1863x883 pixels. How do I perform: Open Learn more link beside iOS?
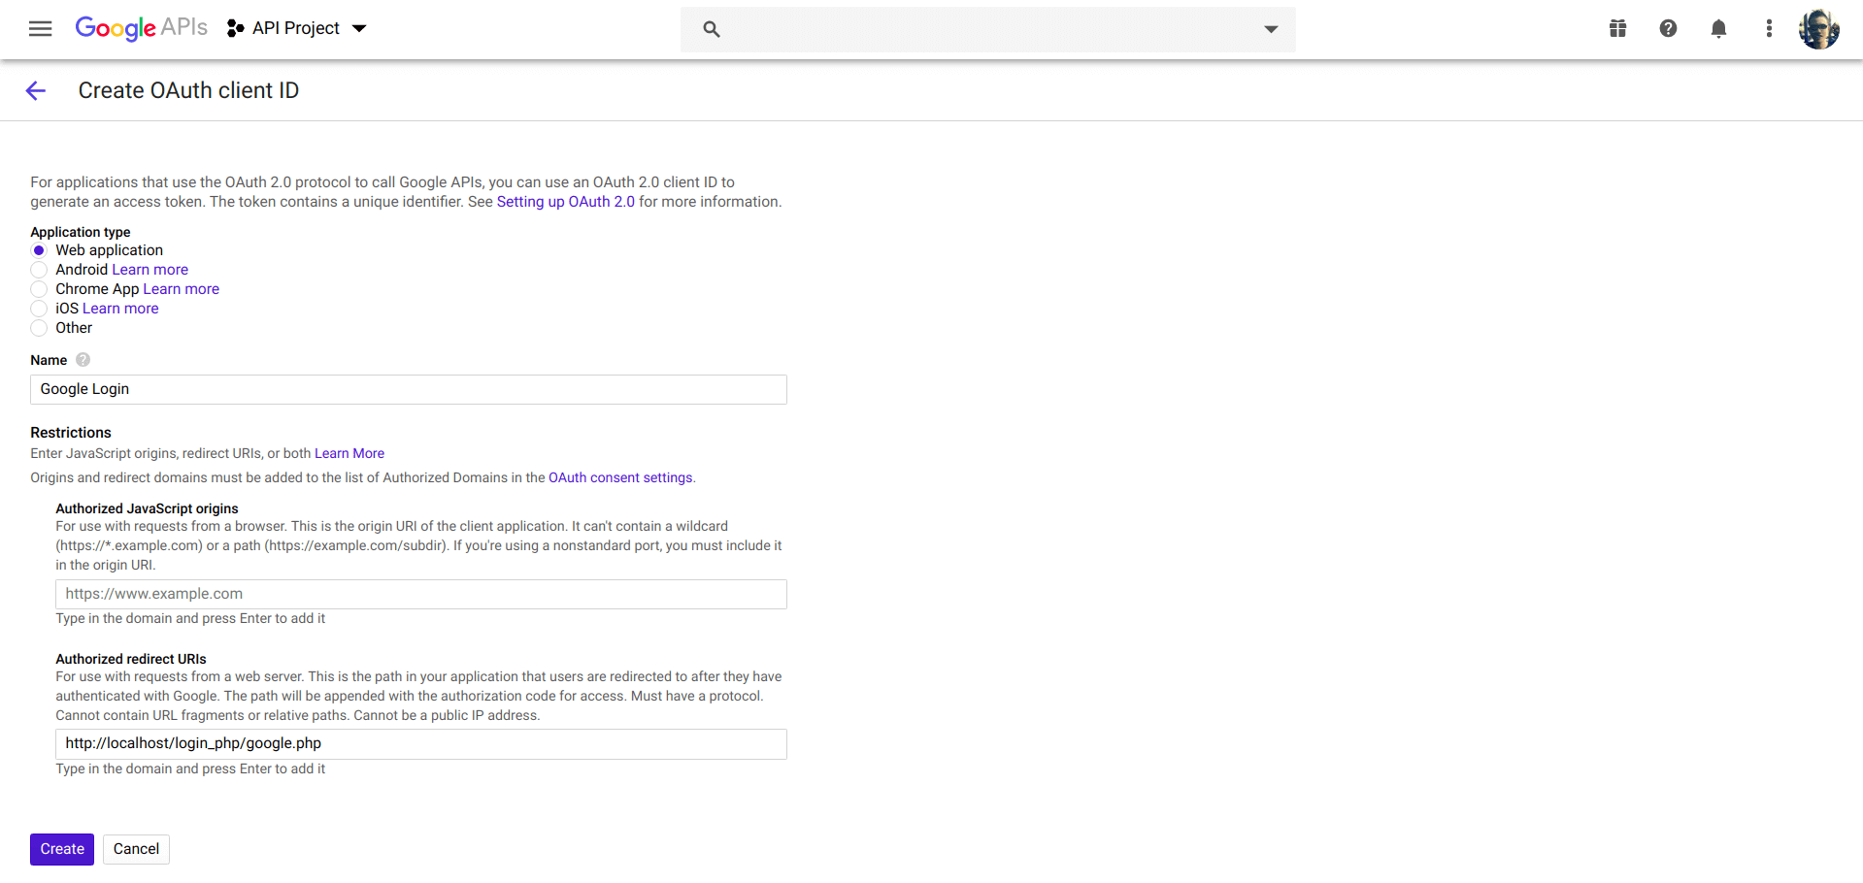tap(120, 309)
